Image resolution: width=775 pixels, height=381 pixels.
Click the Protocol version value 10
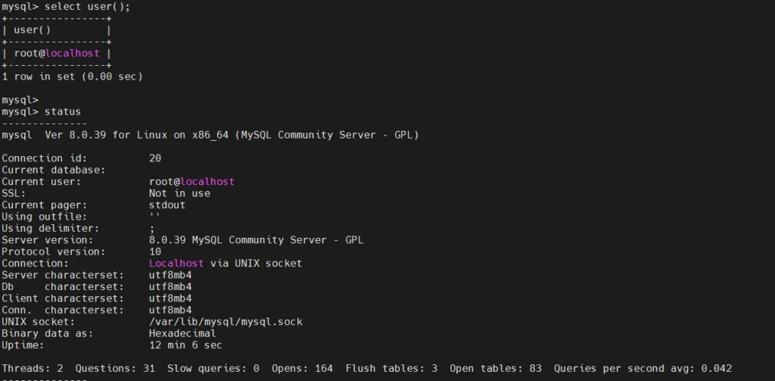155,252
